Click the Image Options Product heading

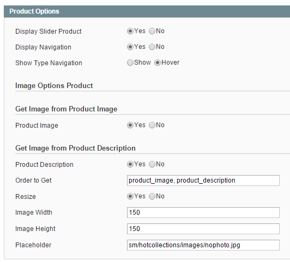pos(54,86)
